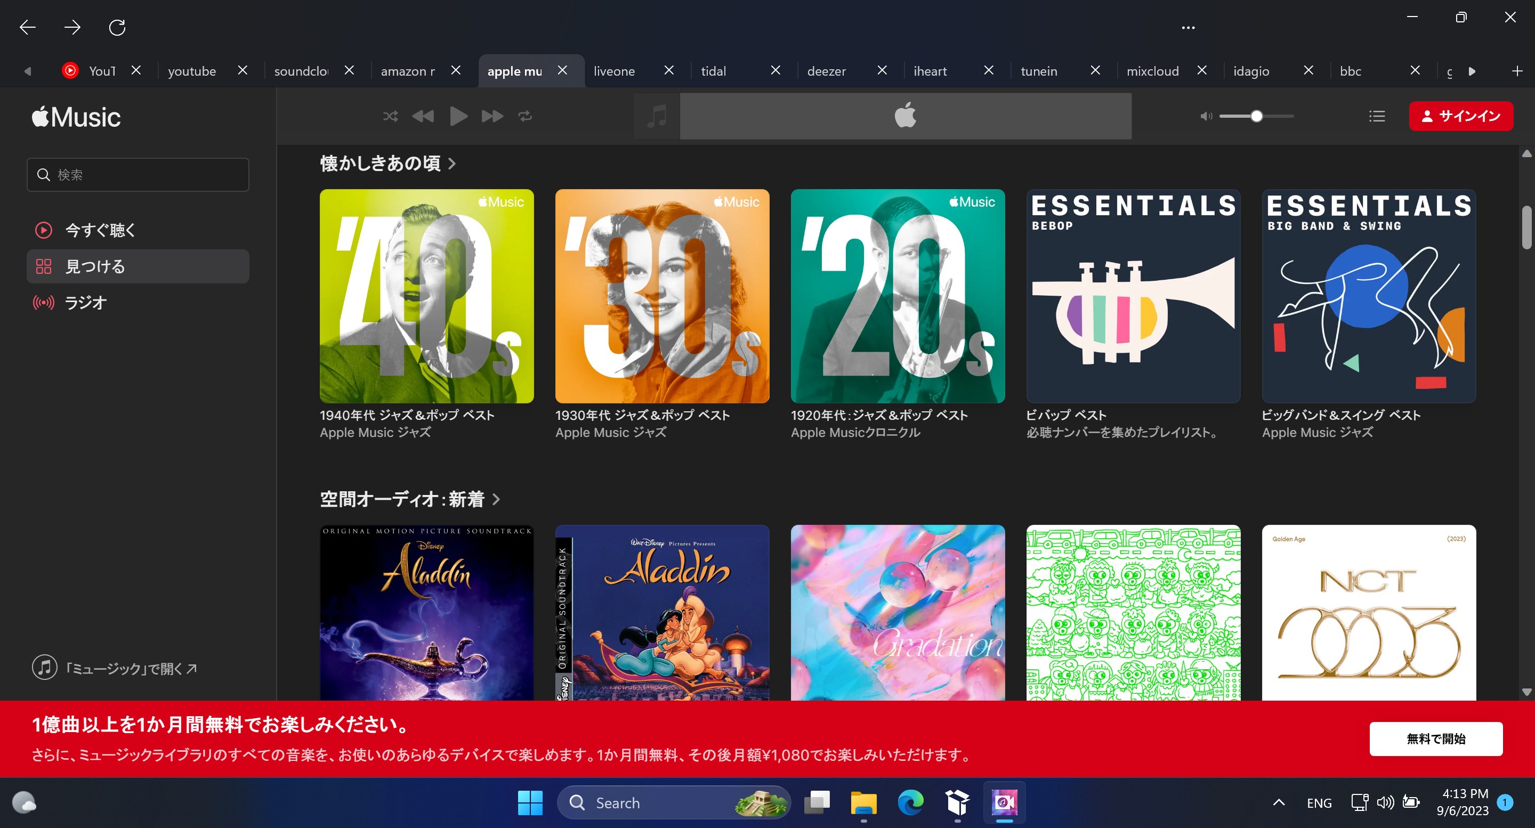Click the Apple logo in the player bar
The height and width of the screenshot is (828, 1535).
coord(905,115)
